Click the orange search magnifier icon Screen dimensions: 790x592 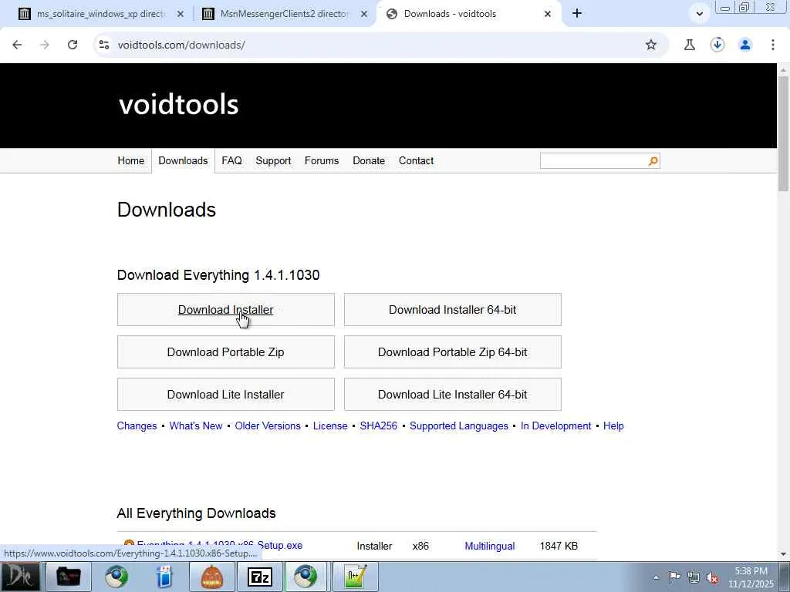point(653,161)
